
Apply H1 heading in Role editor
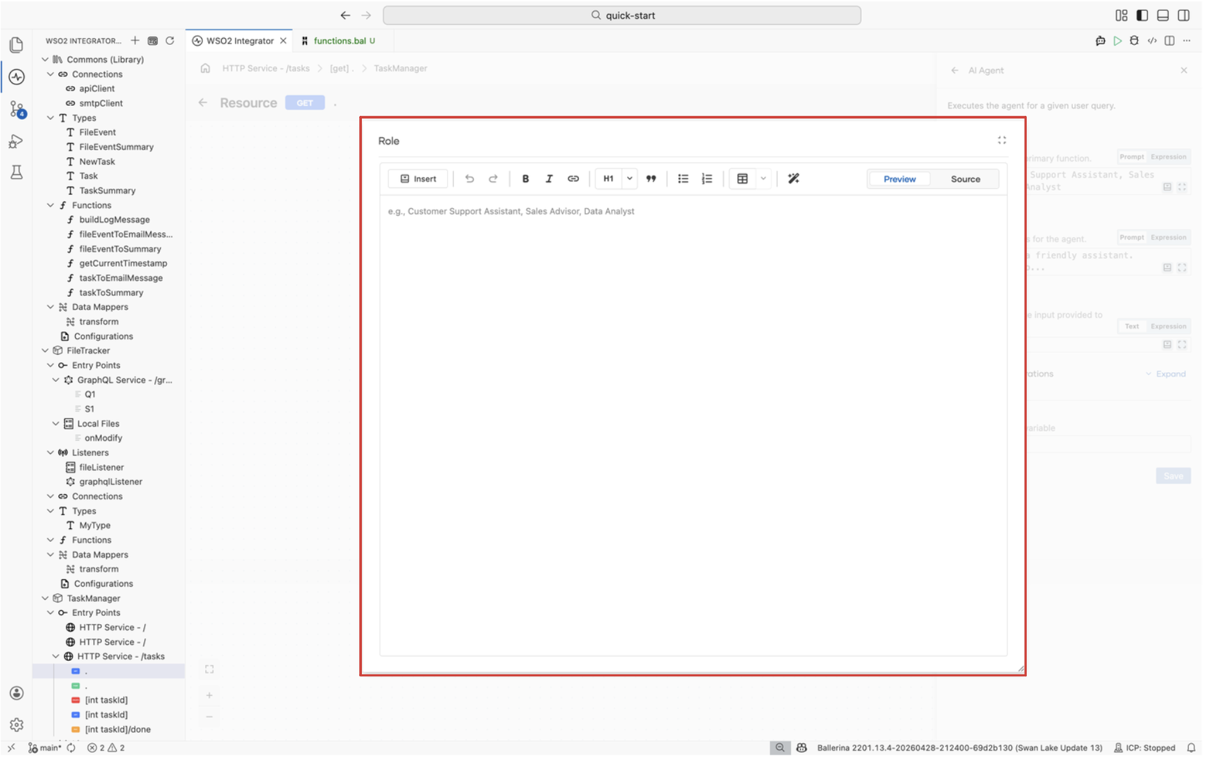point(609,179)
